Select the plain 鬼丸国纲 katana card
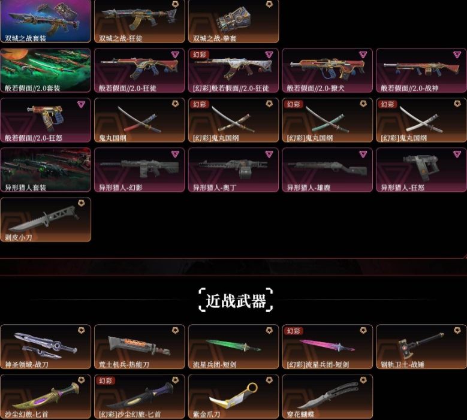The height and width of the screenshot is (420, 467). tap(140, 120)
